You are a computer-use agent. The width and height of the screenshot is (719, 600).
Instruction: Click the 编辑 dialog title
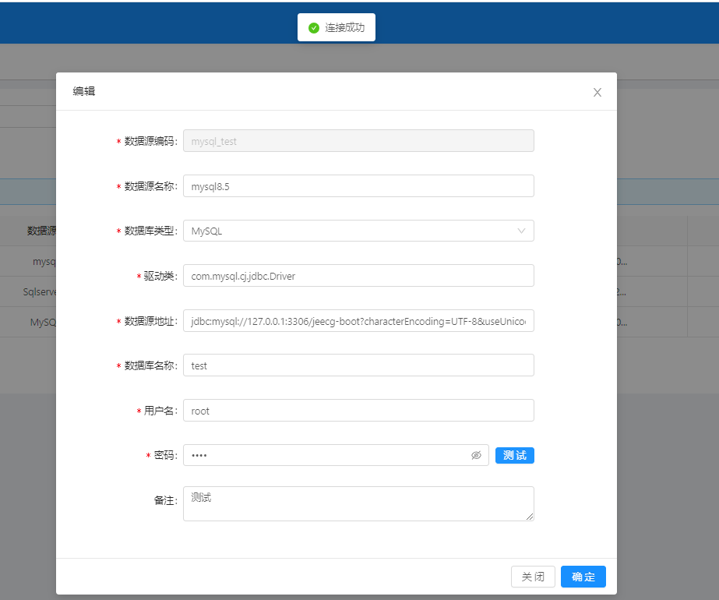(84, 91)
